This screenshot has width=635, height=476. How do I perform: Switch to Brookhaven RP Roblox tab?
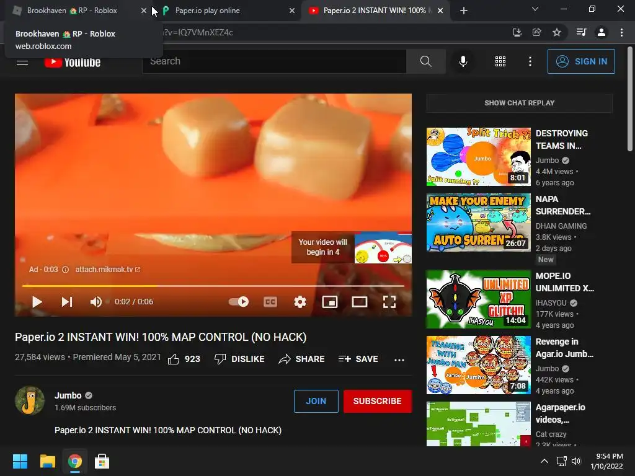coord(72,11)
